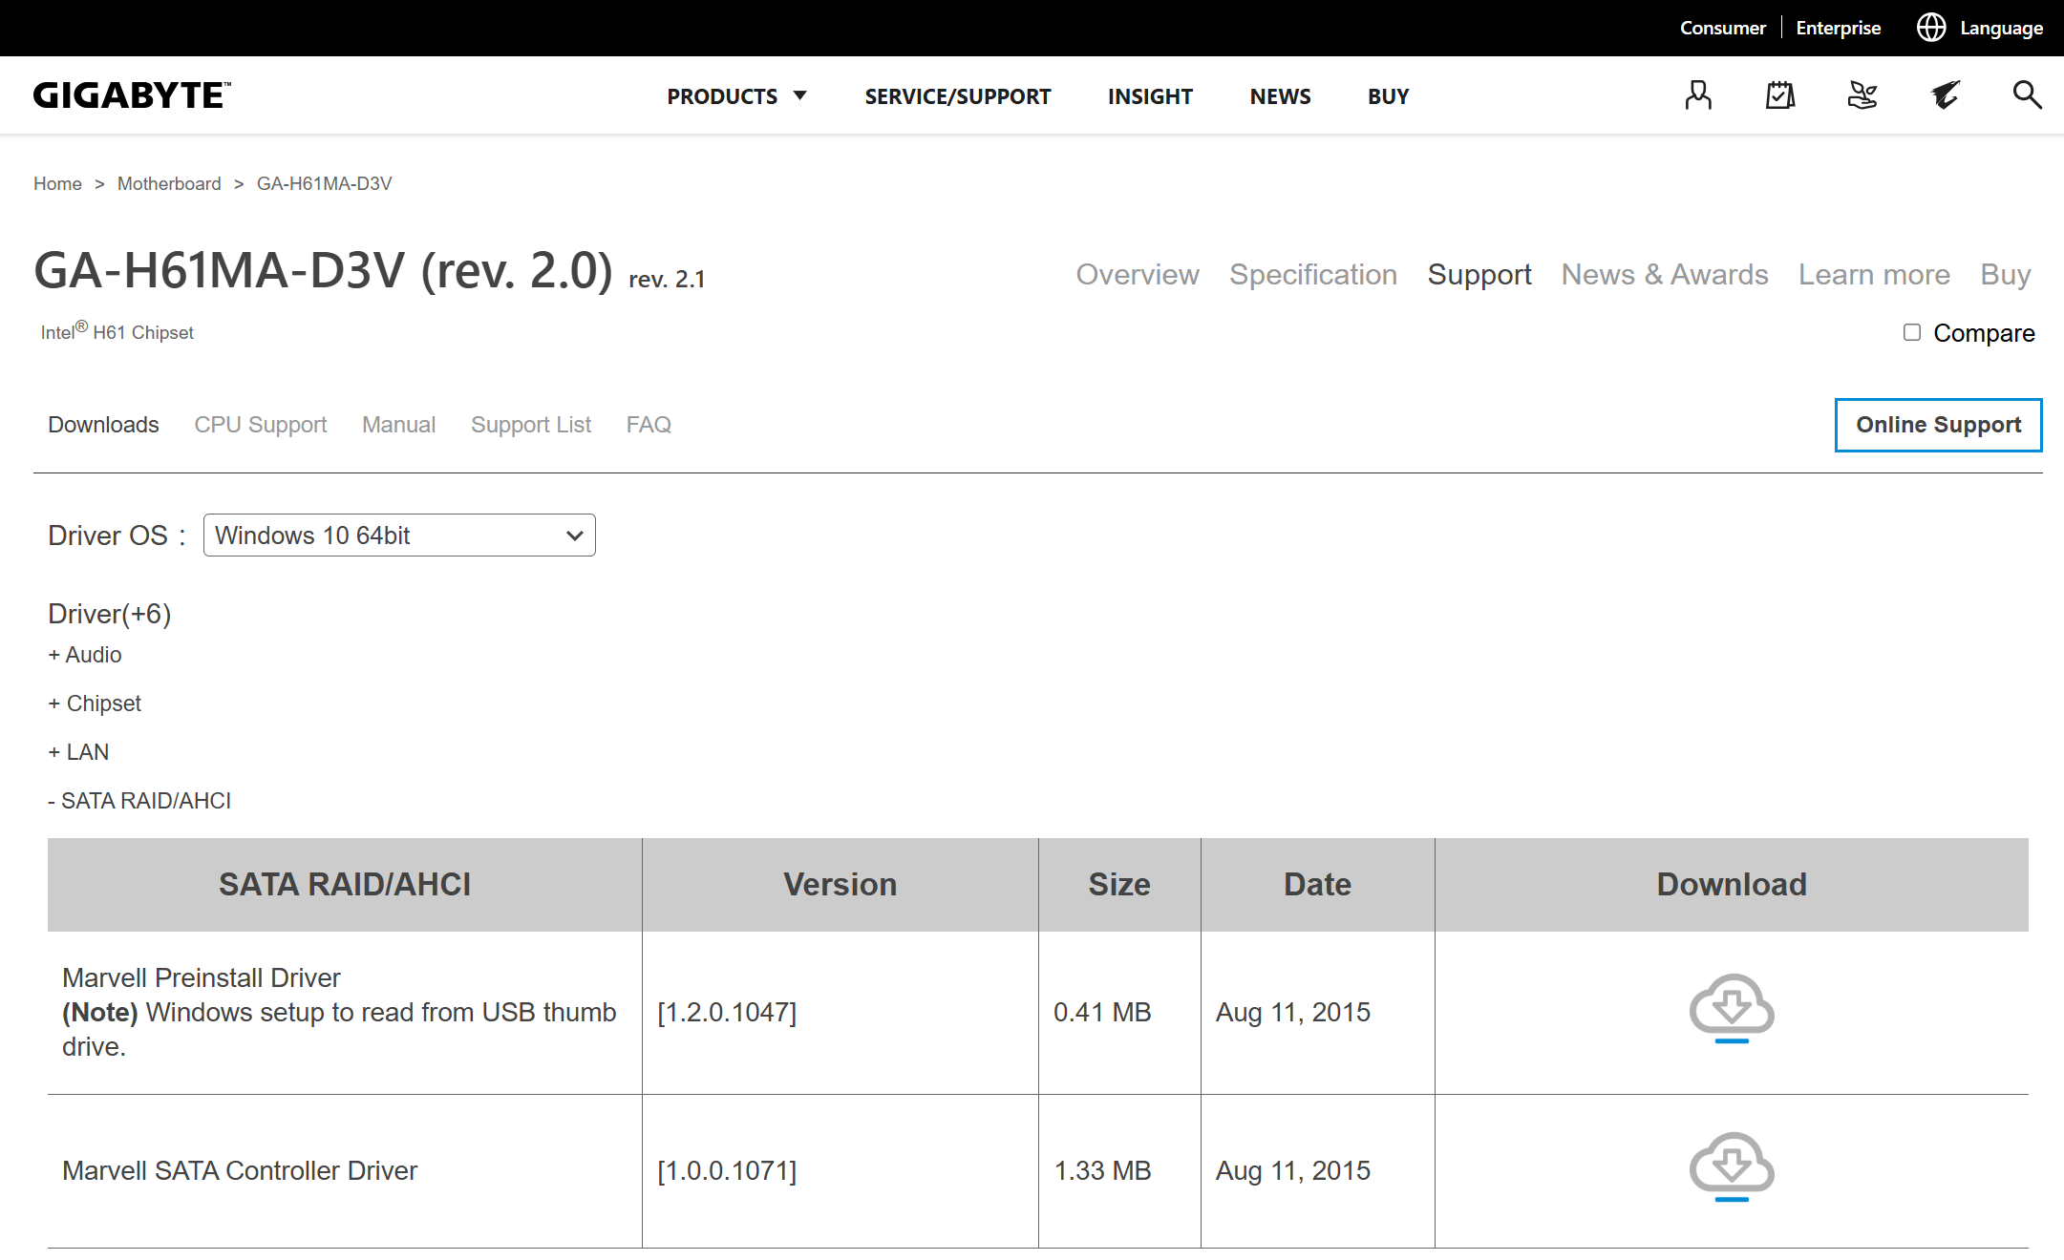The image size is (2064, 1260).
Task: Click the hand with plant icon
Action: [1862, 95]
